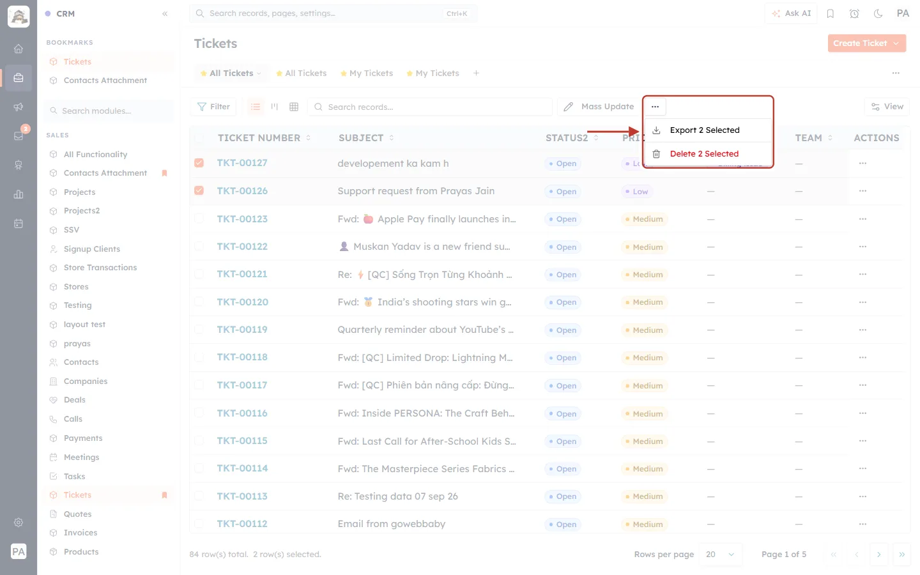Viewport: 920px width, 575px height.
Task: Switch to kanban view icon
Action: pos(275,107)
